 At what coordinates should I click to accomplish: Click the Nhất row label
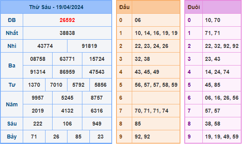pos(12,33)
